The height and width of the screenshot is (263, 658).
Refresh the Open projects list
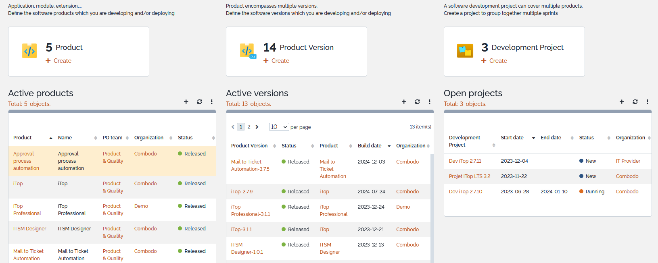coord(635,102)
